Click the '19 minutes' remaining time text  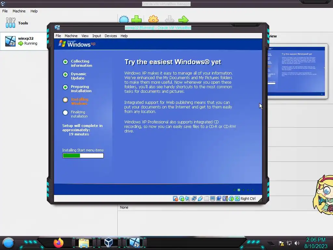pyautogui.click(x=79, y=134)
